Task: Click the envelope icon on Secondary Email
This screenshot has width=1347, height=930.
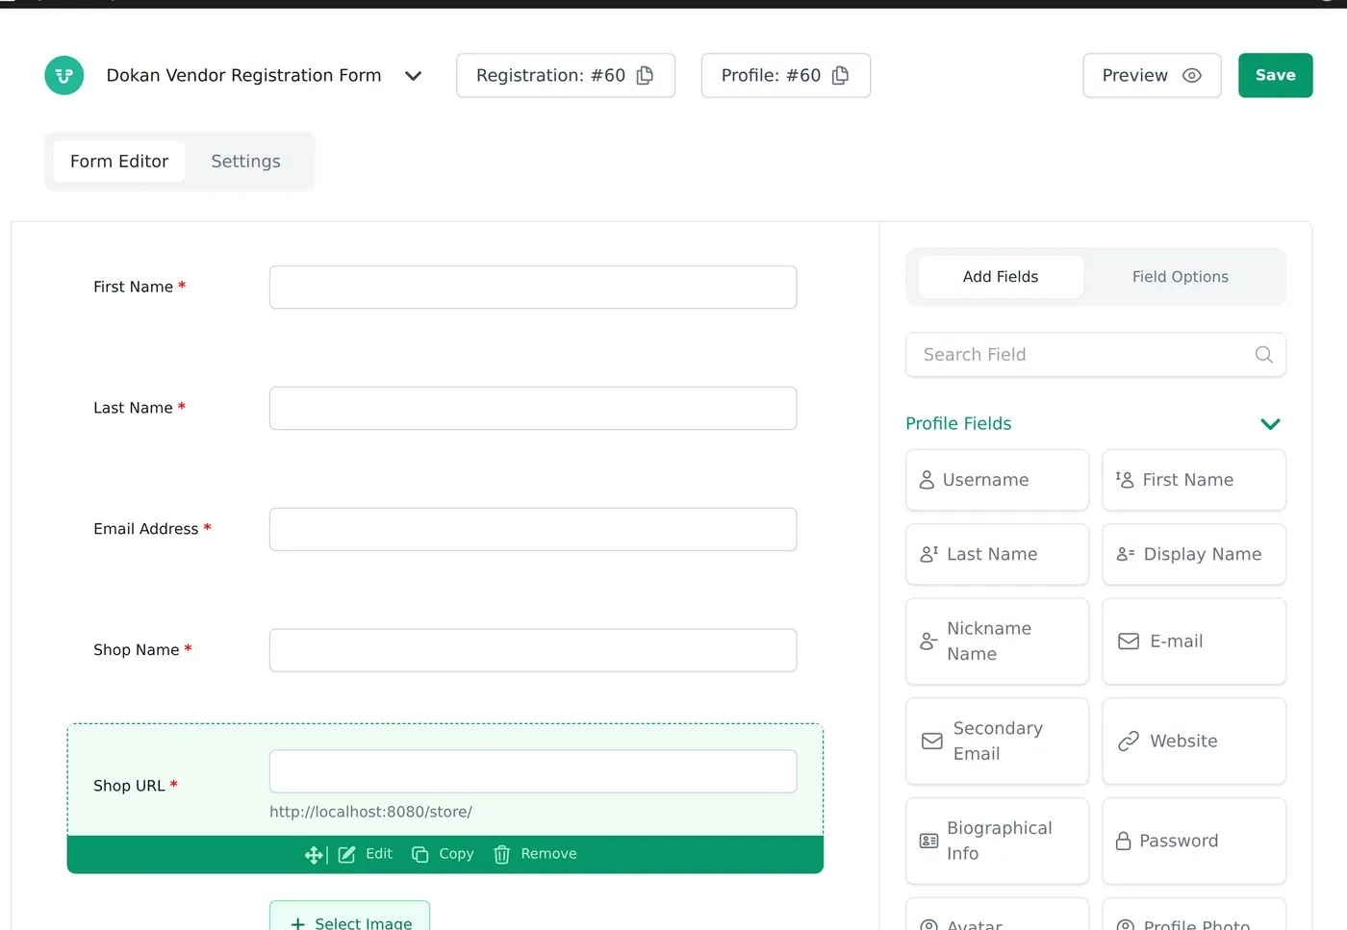Action: 932,741
